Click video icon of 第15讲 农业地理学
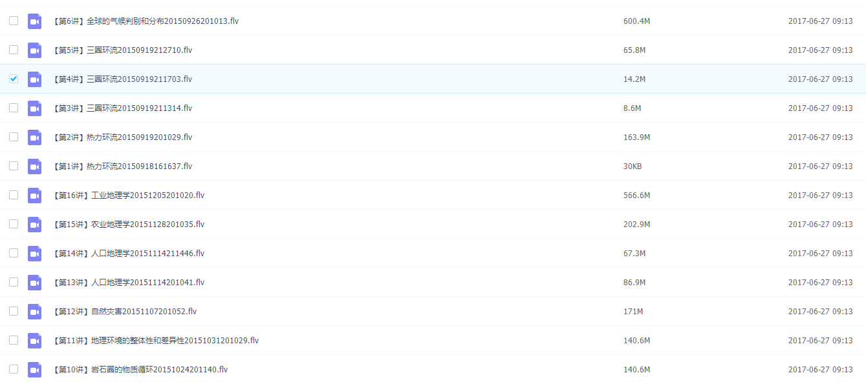The image size is (866, 382). point(34,225)
